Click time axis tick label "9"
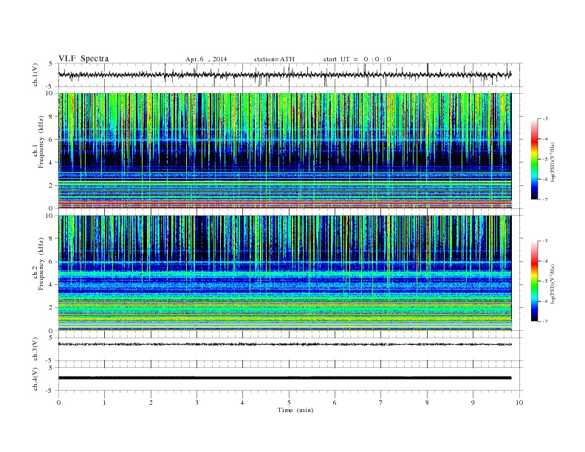The image size is (585, 452). (x=473, y=403)
